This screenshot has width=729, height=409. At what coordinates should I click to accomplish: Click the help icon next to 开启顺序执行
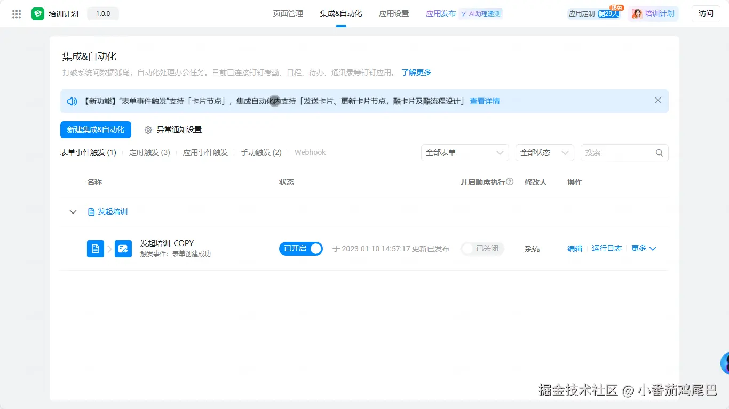click(510, 182)
